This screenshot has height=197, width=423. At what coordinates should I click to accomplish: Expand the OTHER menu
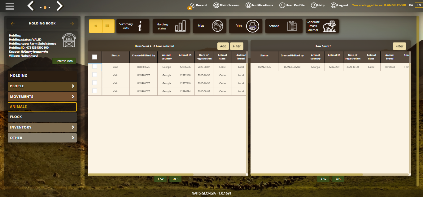click(42, 138)
